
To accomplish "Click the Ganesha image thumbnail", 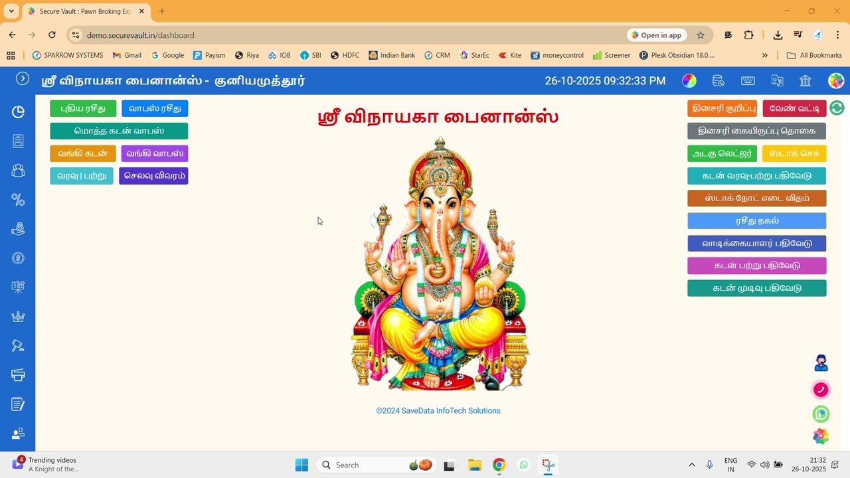I will (x=440, y=264).
